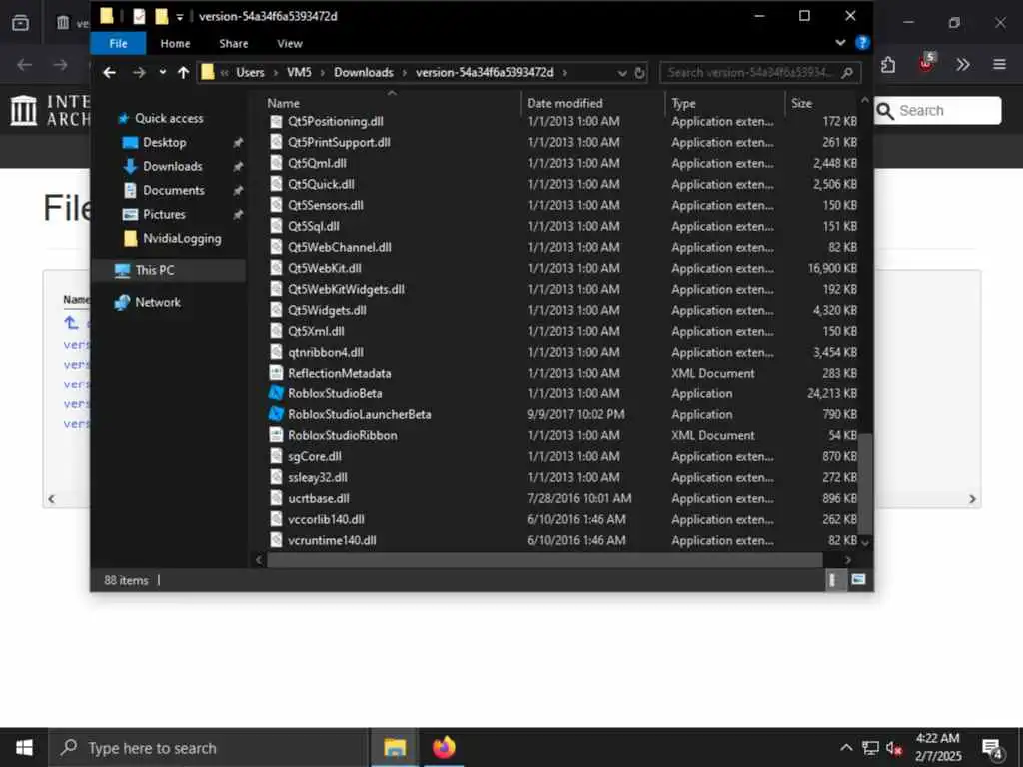The width and height of the screenshot is (1023, 767).
Task: Open the Windows Start menu
Action: coord(24,747)
